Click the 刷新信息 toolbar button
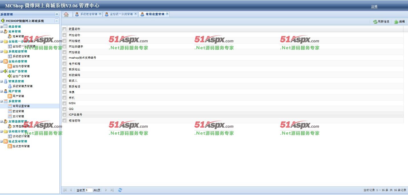 coord(381,22)
